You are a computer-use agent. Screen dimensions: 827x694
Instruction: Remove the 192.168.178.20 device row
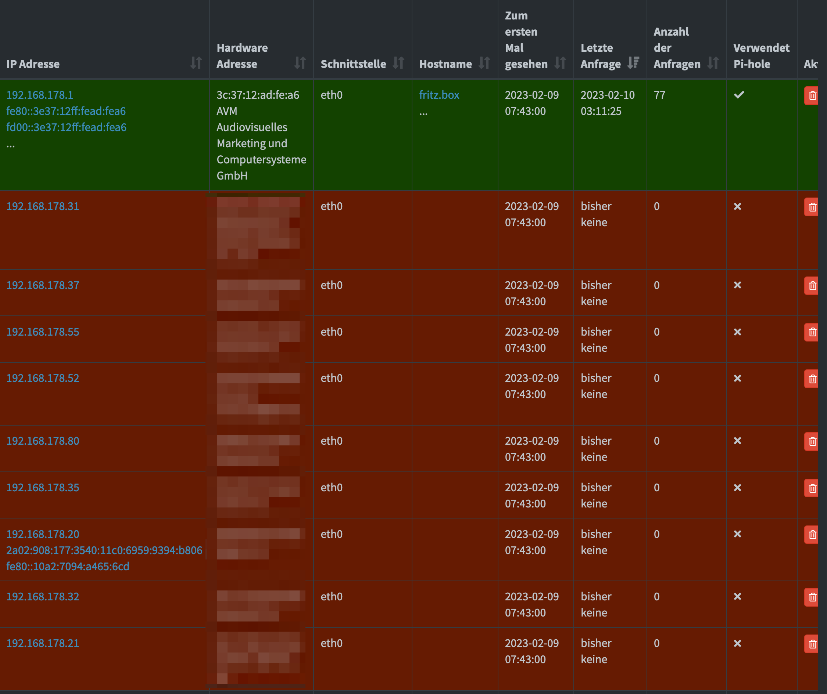tap(811, 535)
